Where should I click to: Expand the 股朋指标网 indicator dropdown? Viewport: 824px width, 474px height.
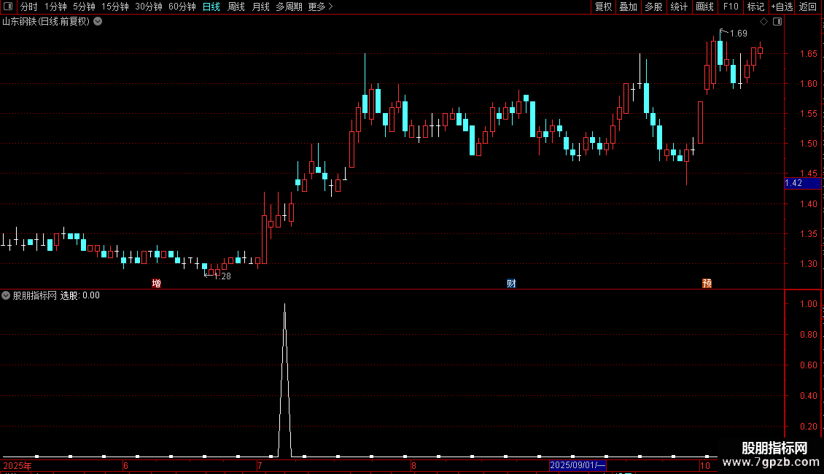pos(6,295)
